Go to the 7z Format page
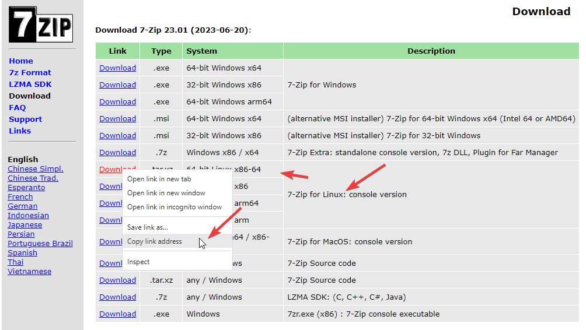The height and width of the screenshot is (330, 586). click(x=30, y=73)
